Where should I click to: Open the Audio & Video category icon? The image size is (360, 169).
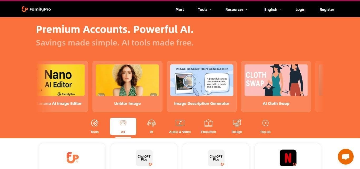point(180,123)
